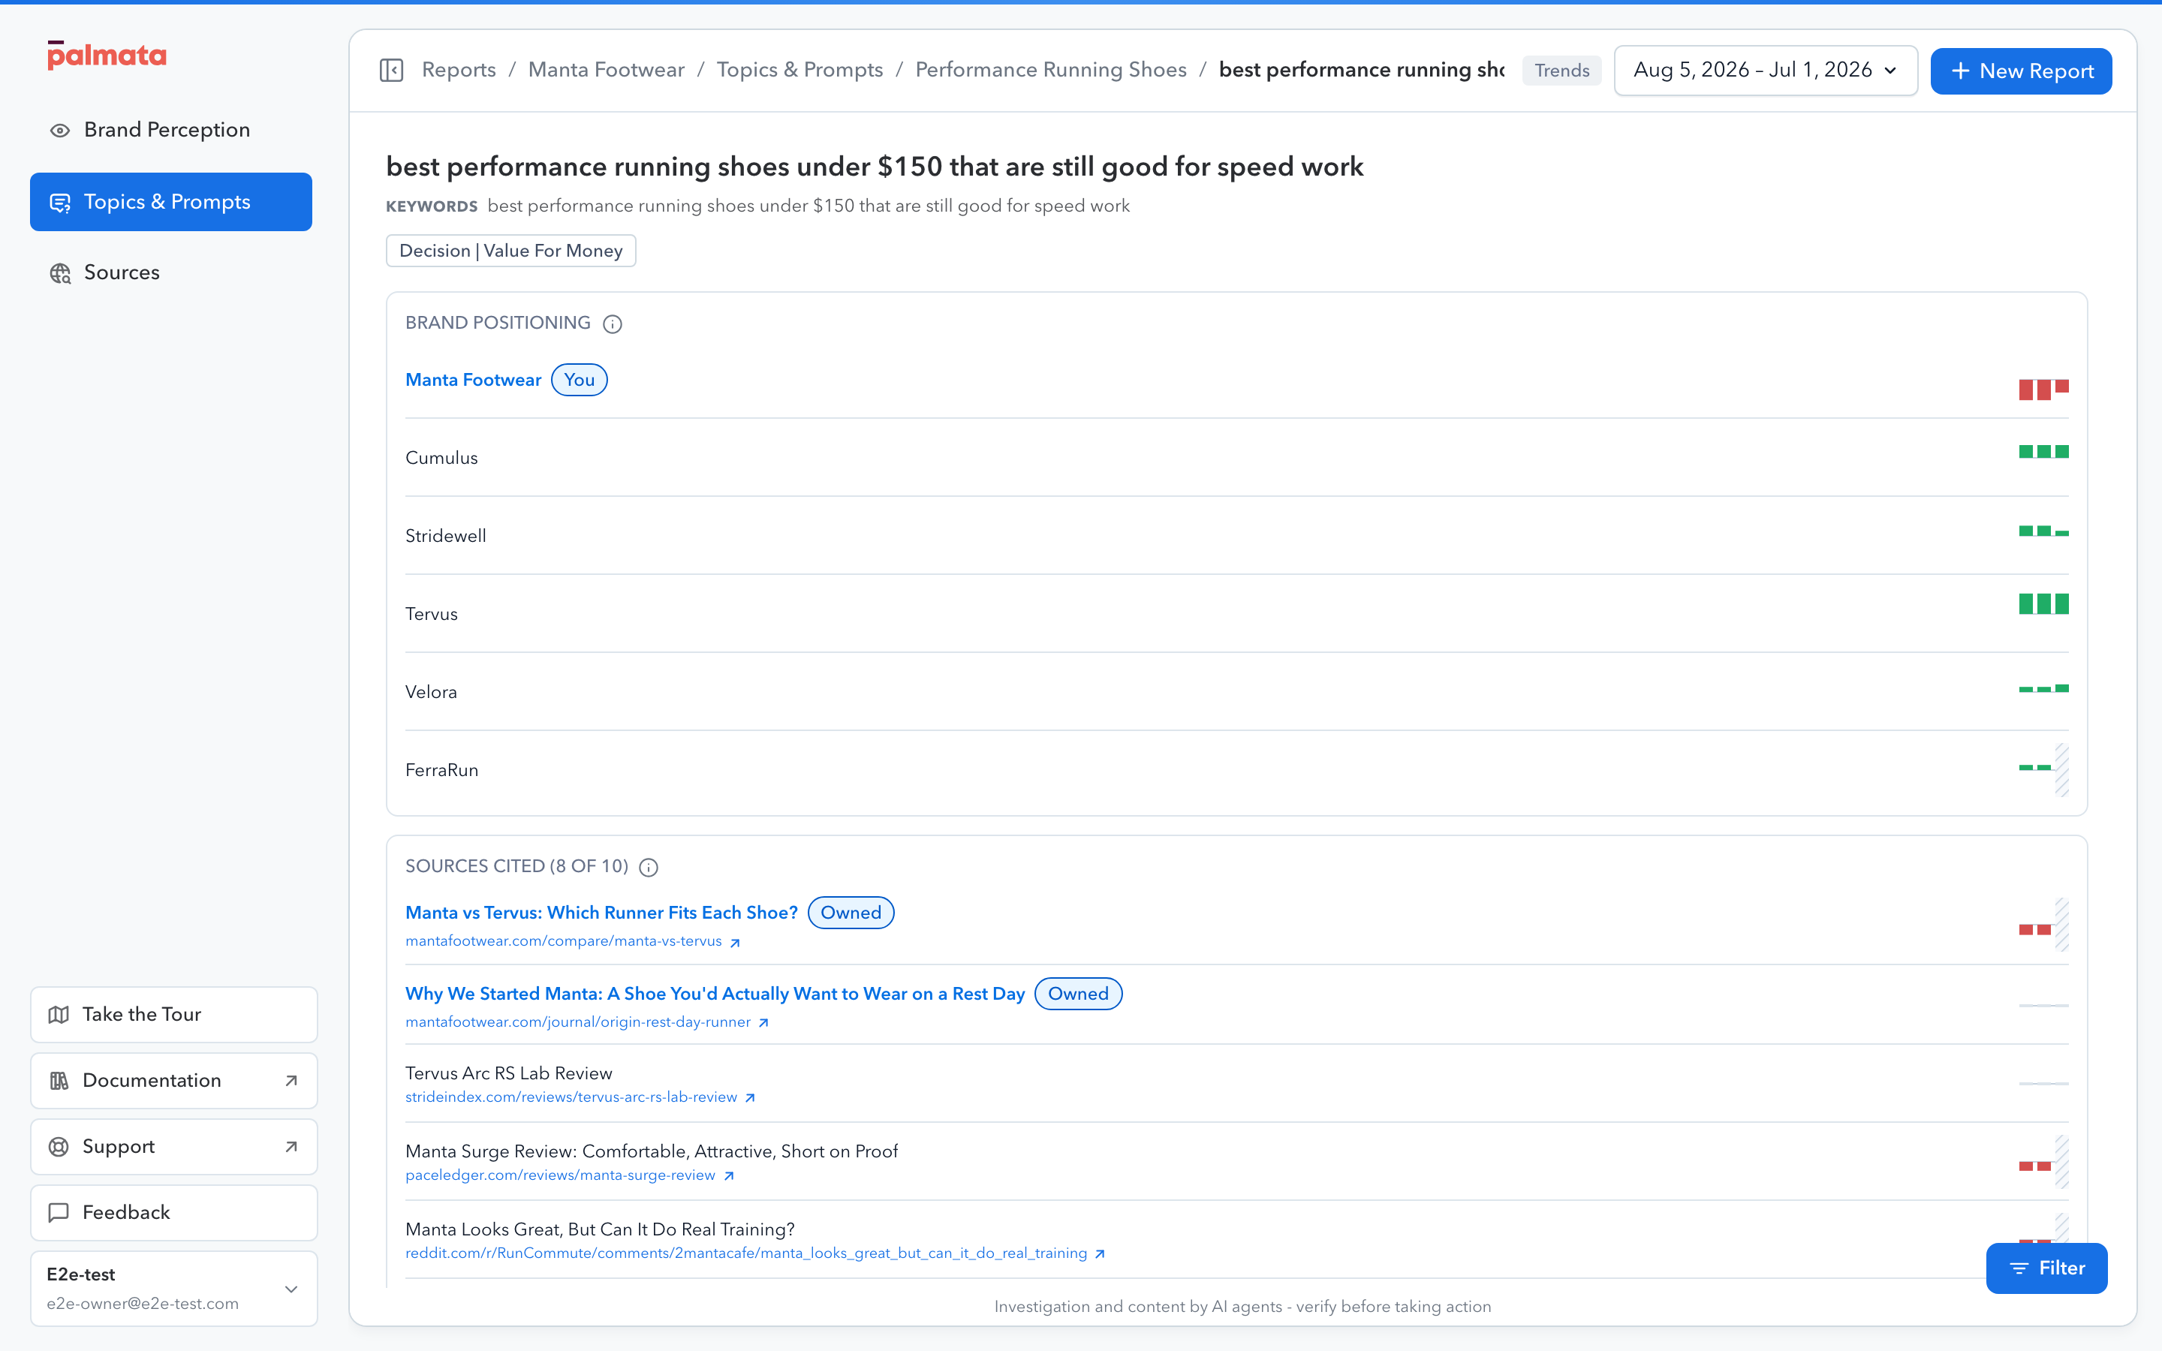This screenshot has width=2162, height=1351.
Task: Open strideindex.com tervus-arc-rs-lab-review URL
Action: (x=571, y=1097)
